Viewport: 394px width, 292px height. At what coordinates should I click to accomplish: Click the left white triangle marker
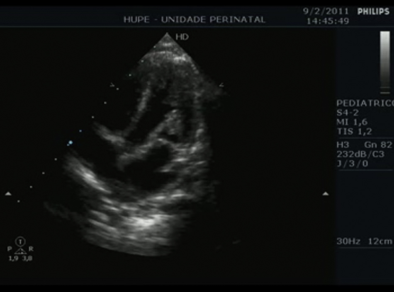tap(8, 193)
